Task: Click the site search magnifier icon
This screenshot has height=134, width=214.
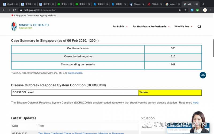Action: 199,27
